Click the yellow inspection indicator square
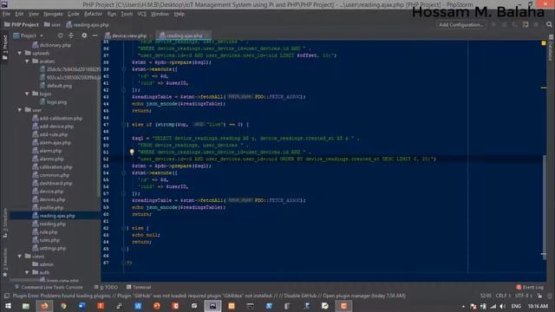 (x=544, y=42)
